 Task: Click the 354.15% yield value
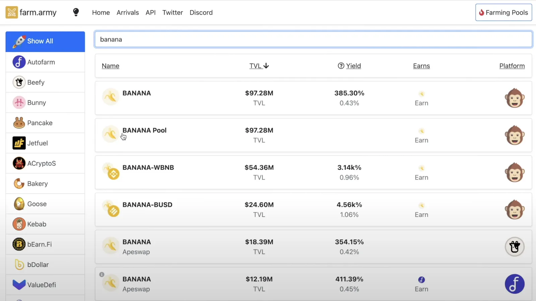coord(349,242)
